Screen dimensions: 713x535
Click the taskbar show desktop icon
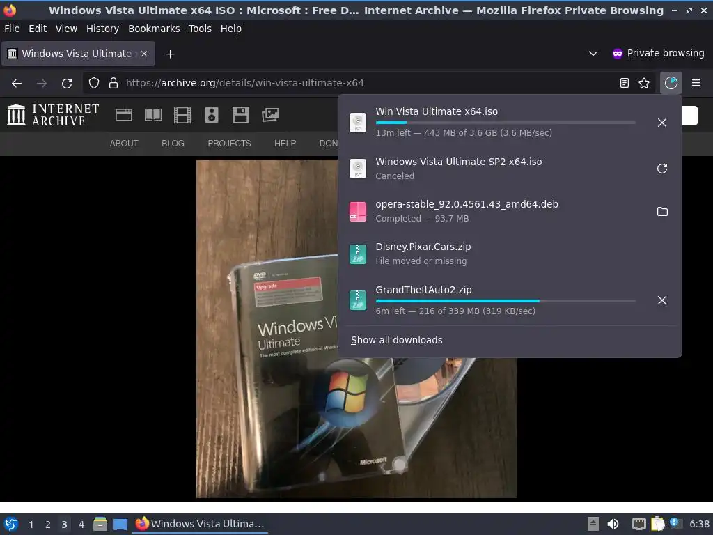pos(120,524)
